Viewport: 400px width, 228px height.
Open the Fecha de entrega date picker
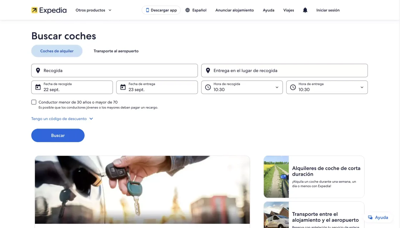[157, 87]
